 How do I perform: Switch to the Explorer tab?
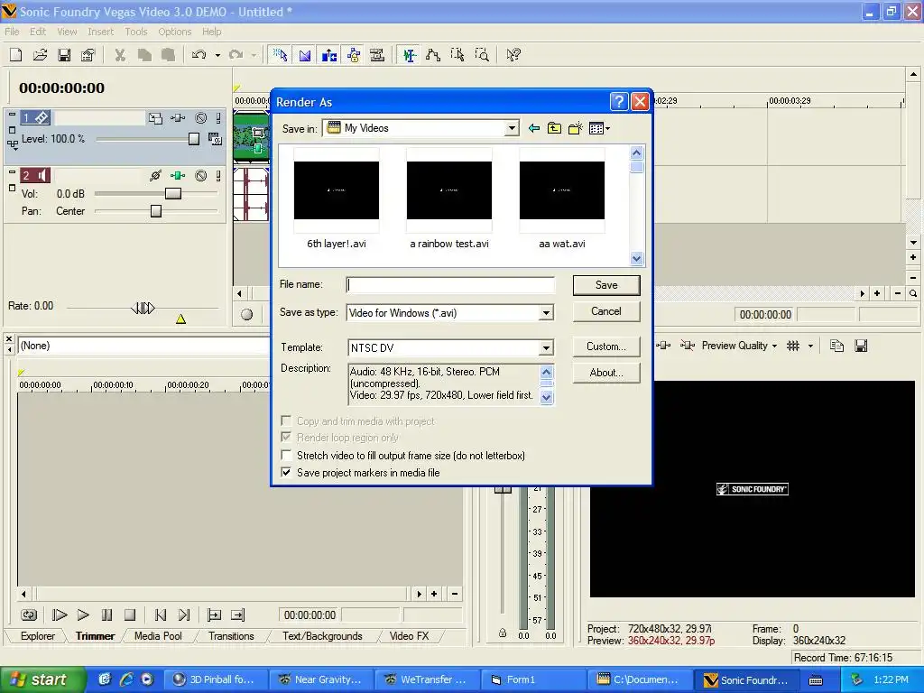point(38,636)
